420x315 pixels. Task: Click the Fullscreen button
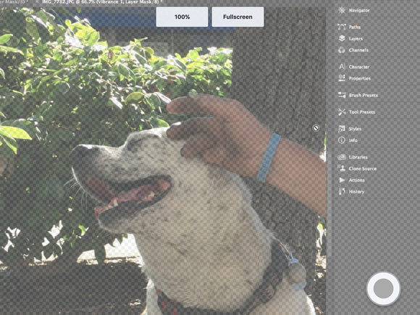(238, 17)
